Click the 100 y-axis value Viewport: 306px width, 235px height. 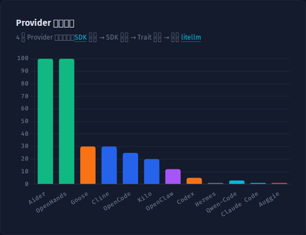(x=23, y=58)
